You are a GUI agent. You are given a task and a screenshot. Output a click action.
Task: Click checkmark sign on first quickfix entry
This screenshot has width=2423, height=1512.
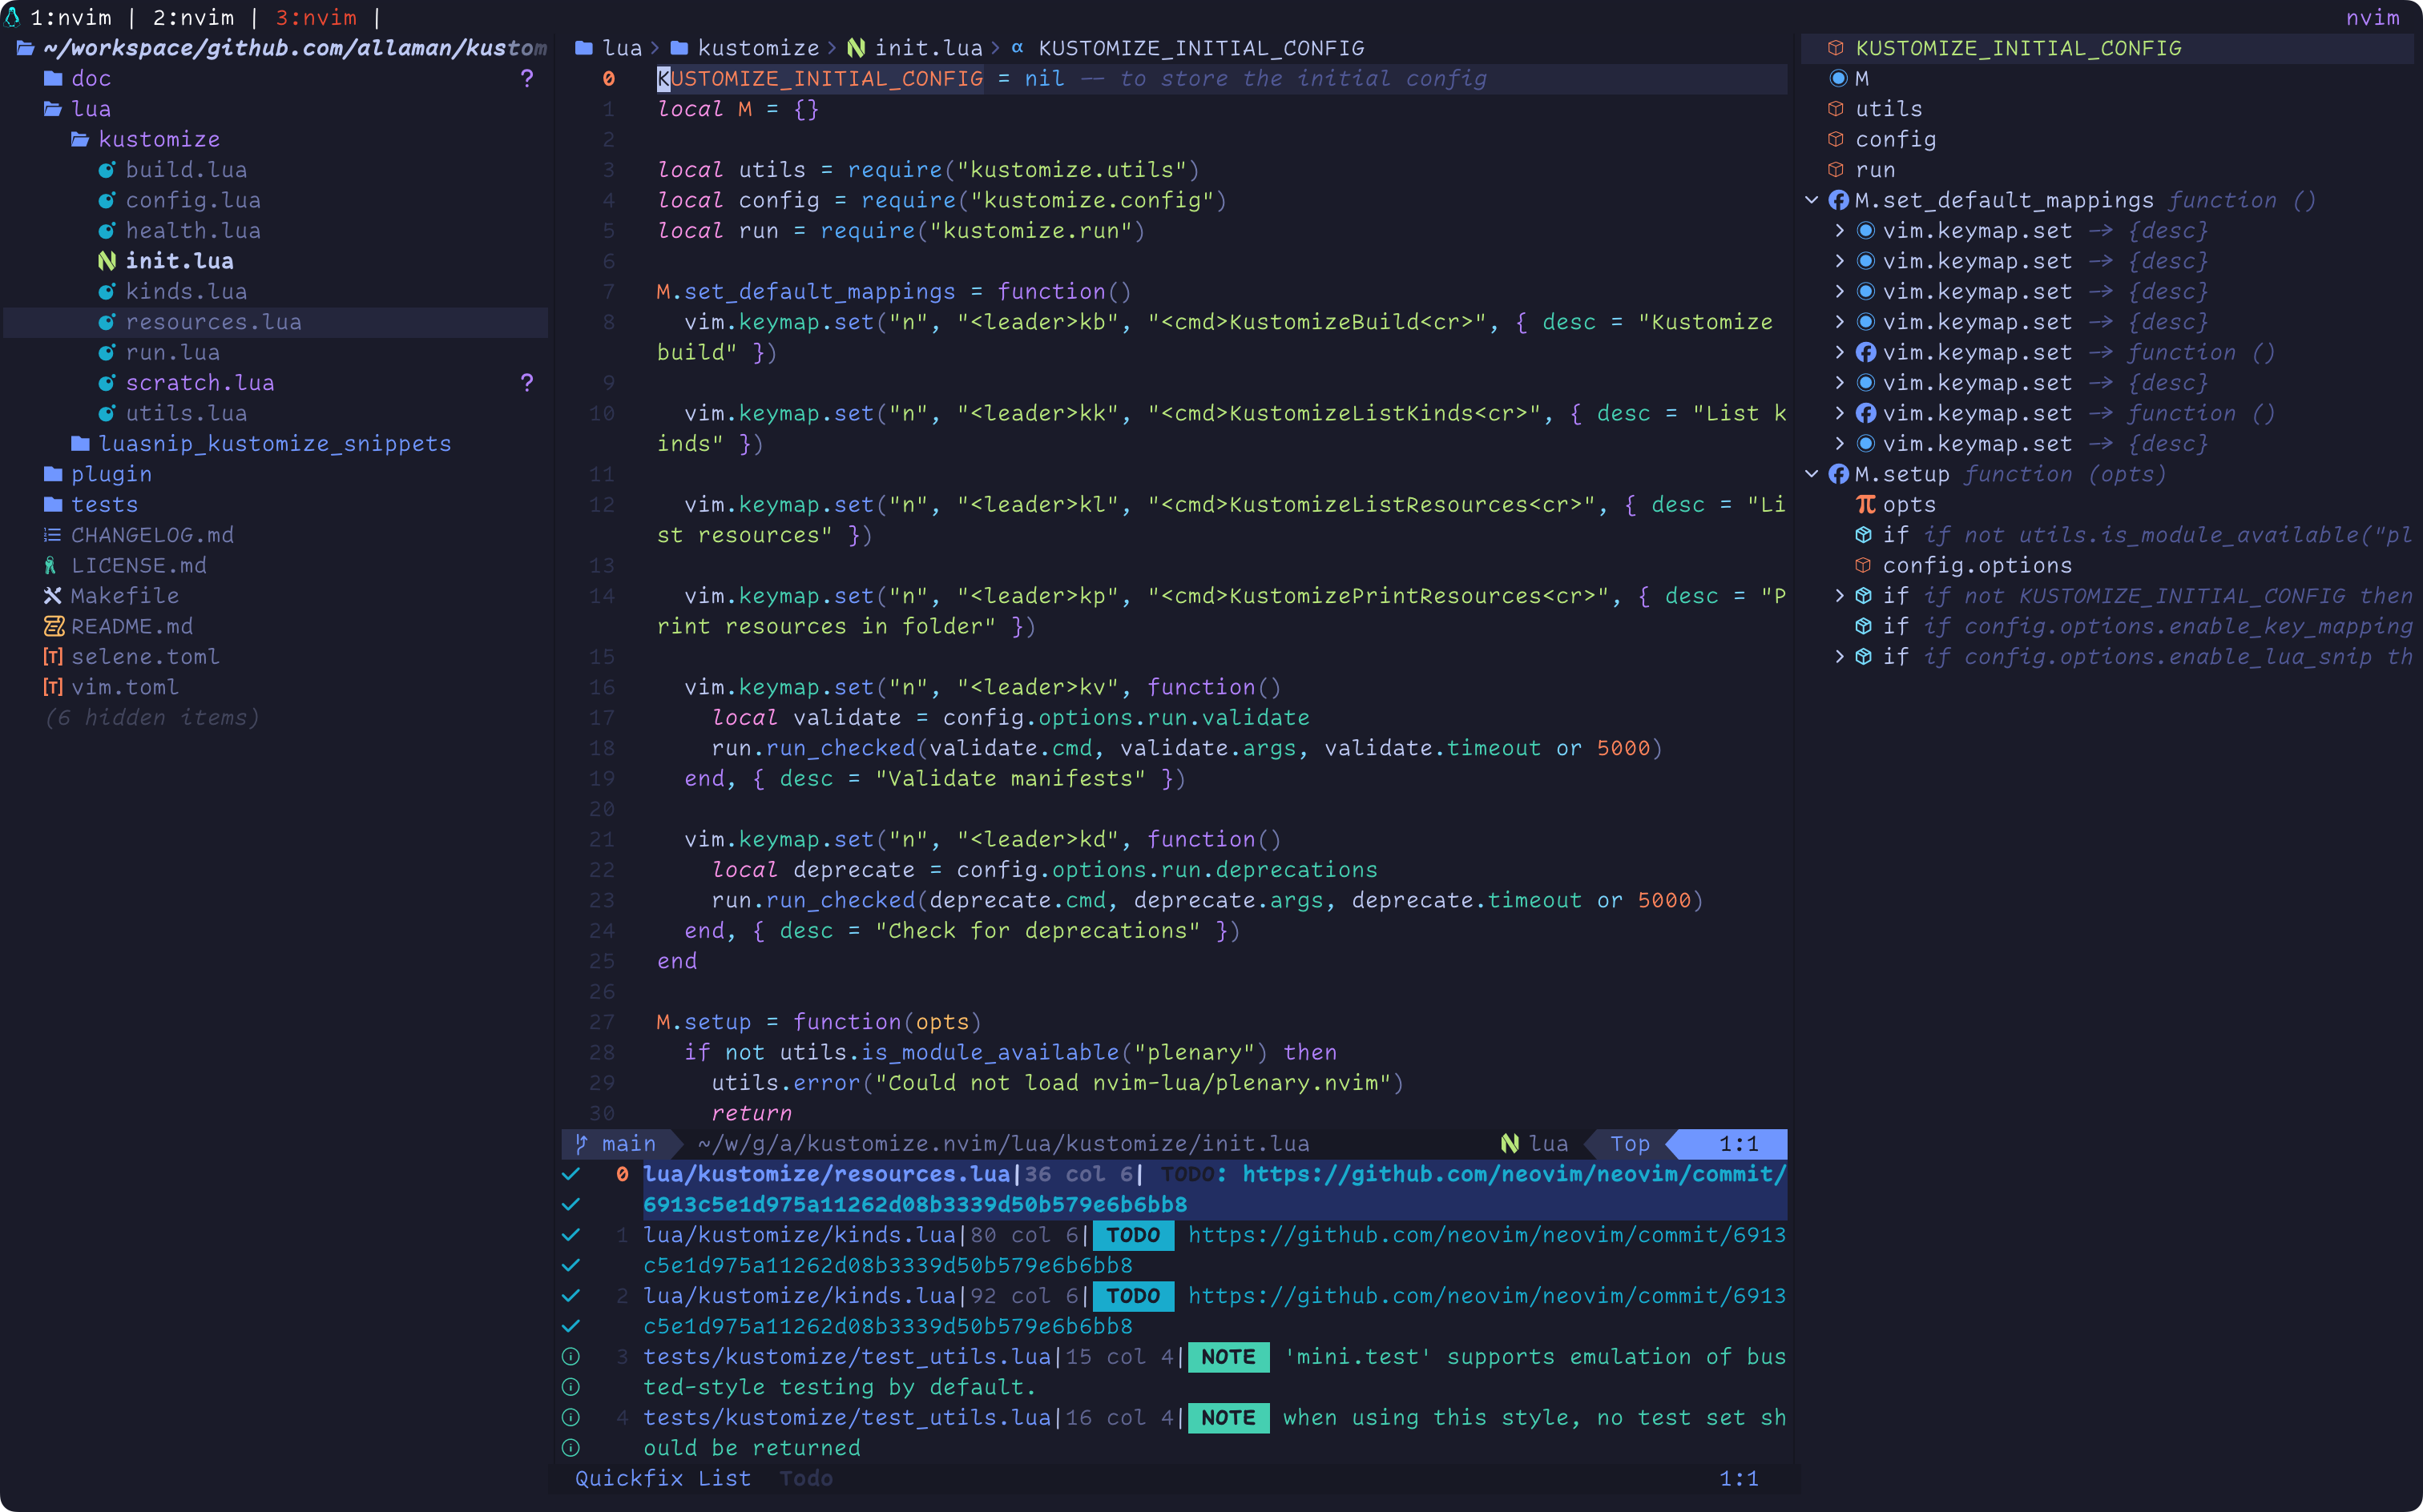coord(571,1174)
